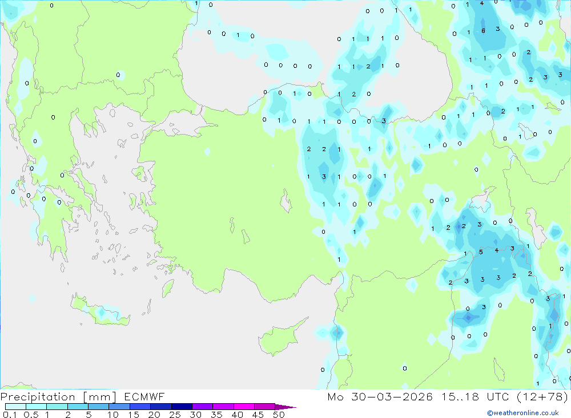571x418 pixels.
Task: Click the '40' legend scale label
Action: [238, 415]
